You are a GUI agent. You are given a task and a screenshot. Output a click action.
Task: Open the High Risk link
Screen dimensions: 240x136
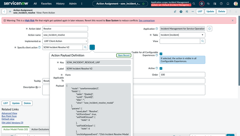(x=30, y=20)
